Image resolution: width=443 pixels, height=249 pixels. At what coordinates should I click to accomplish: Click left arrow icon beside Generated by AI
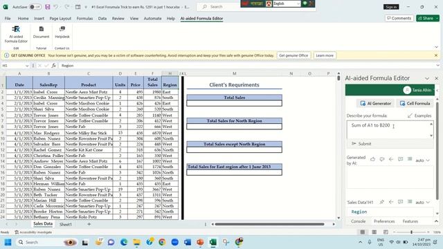pos(391,159)
